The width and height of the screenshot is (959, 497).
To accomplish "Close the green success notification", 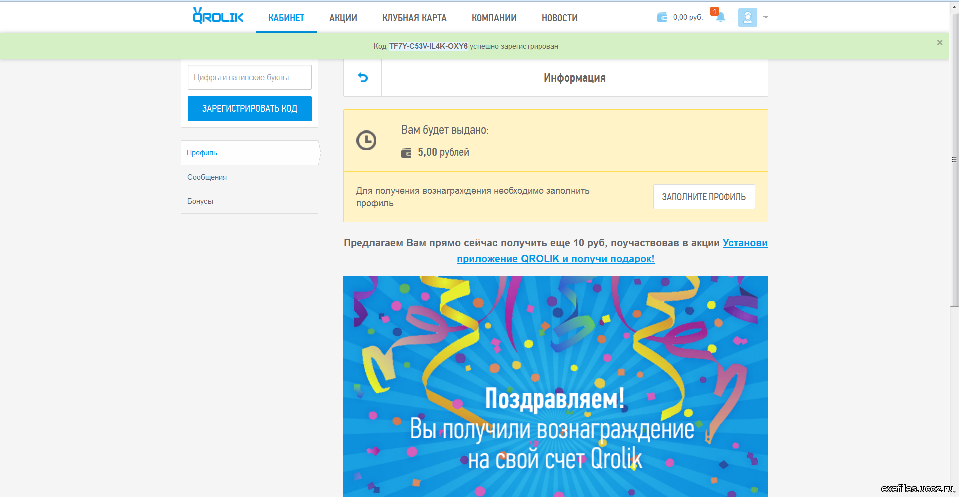I will (x=940, y=43).
